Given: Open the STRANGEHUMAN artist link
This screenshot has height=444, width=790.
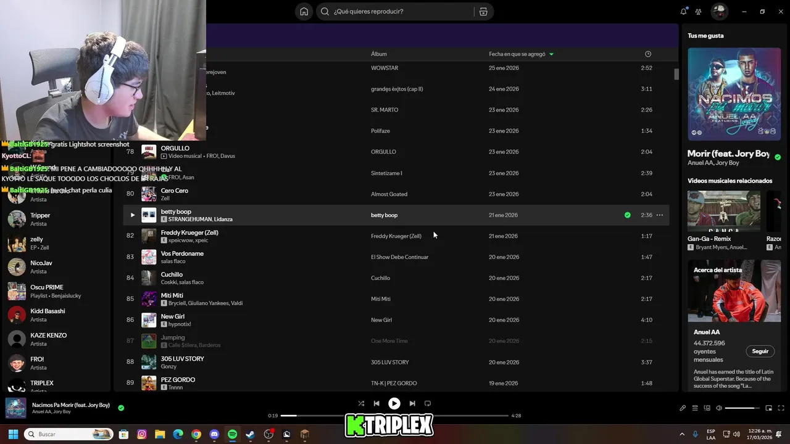Looking at the screenshot, I should coord(190,220).
